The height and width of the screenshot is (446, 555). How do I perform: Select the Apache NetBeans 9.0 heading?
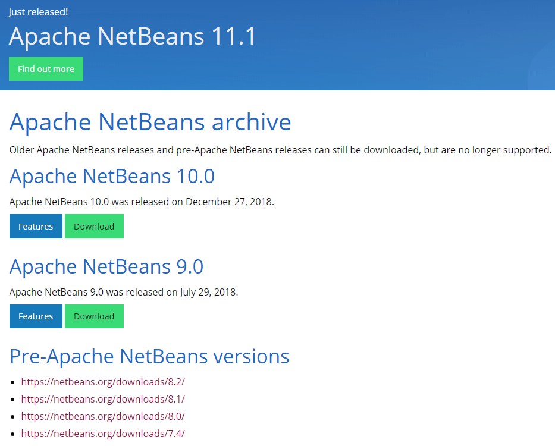pyautogui.click(x=106, y=266)
